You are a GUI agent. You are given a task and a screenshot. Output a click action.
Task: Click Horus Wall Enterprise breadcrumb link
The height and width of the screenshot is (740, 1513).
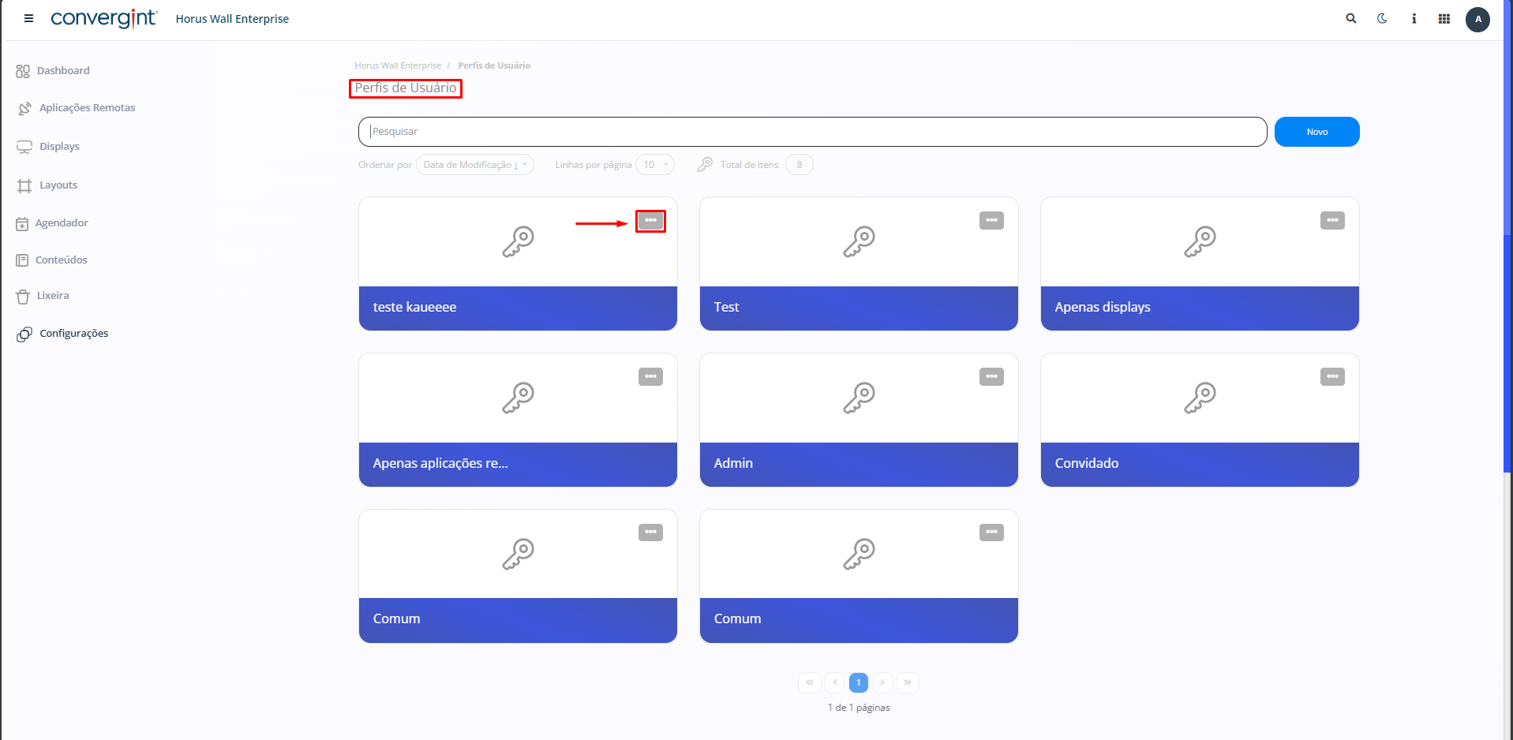coord(398,65)
